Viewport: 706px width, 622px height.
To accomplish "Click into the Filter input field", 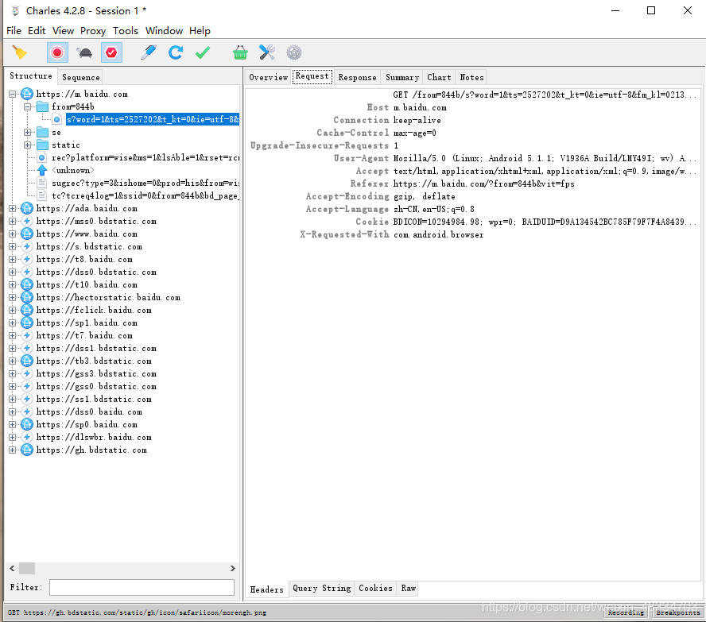I will tap(142, 587).
